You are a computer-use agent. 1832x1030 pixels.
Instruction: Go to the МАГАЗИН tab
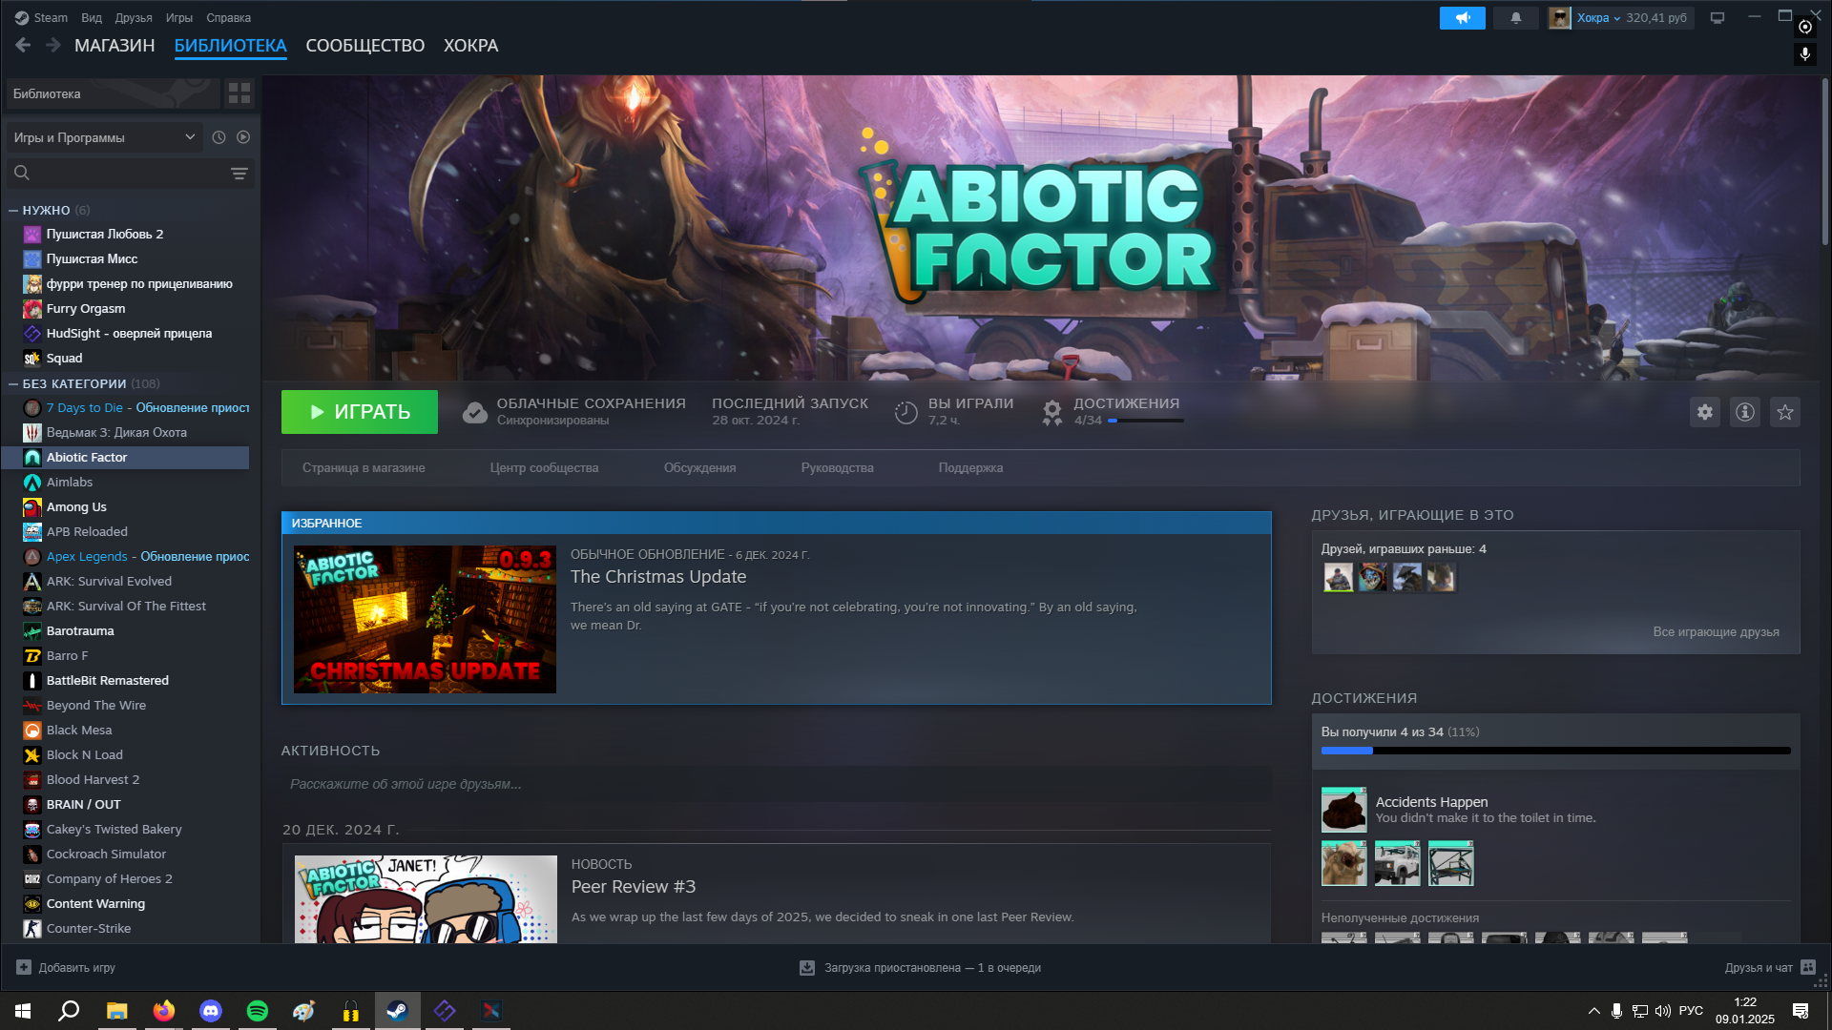coord(114,46)
